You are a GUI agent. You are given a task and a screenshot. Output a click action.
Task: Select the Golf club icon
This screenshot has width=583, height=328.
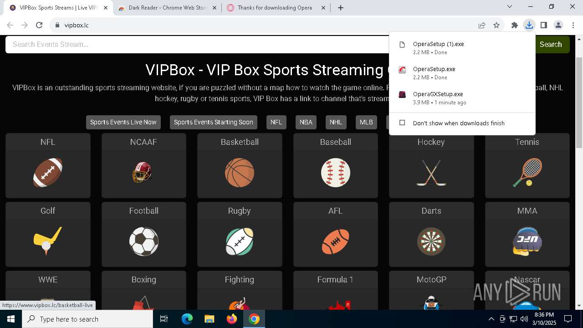(x=48, y=241)
